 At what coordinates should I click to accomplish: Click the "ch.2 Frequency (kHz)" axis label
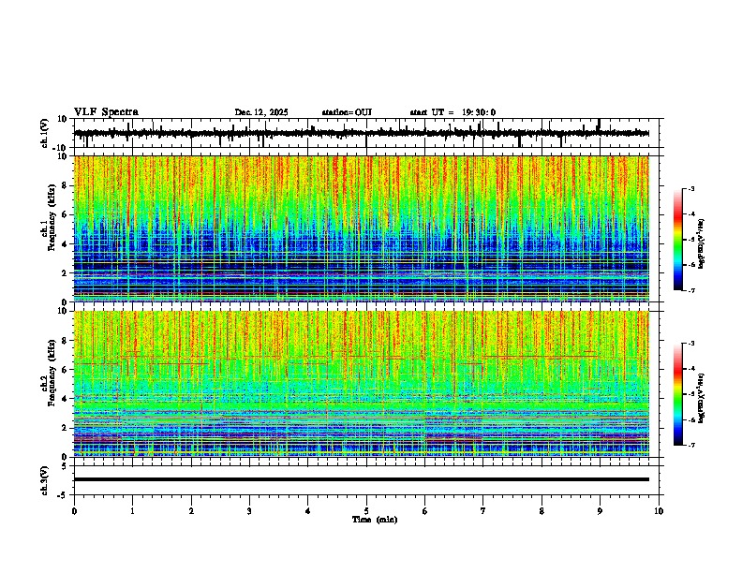point(50,374)
